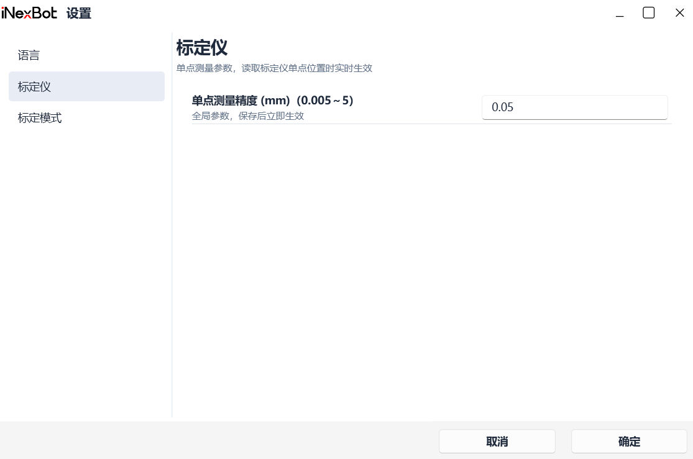Click the 设置 title text
Screen dimensions: 693x459
[x=79, y=13]
